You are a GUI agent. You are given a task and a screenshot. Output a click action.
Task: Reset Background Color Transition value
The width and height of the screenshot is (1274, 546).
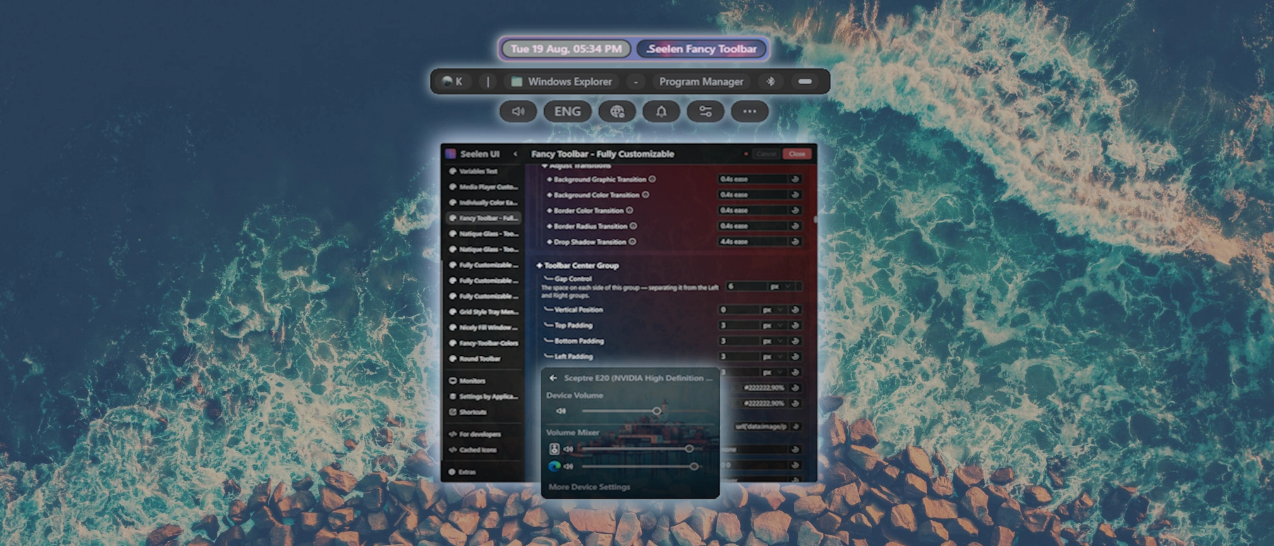795,195
